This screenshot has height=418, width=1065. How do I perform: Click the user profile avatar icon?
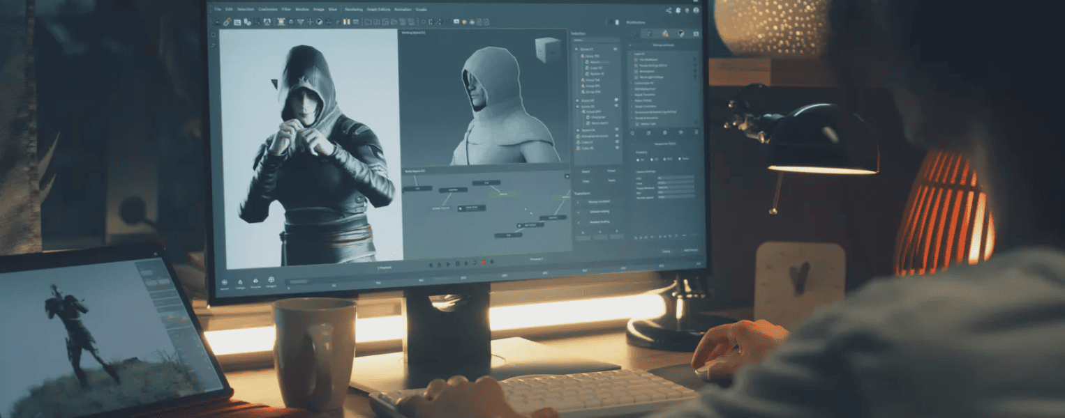point(696,10)
